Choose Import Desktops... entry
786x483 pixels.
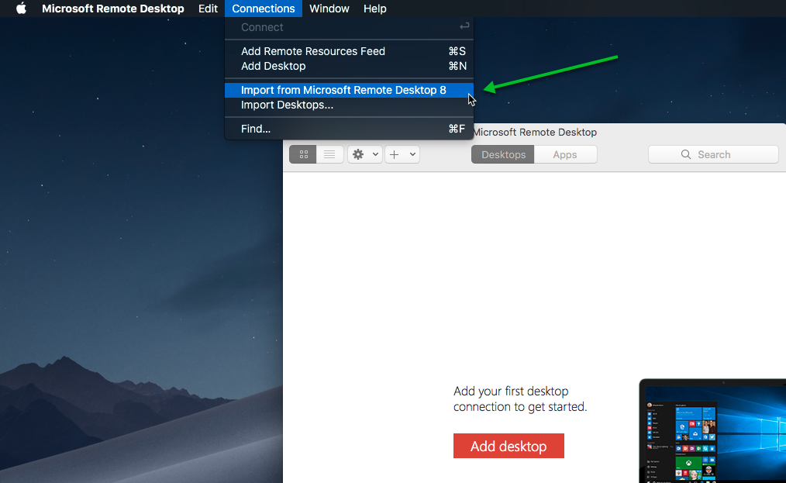point(349,105)
